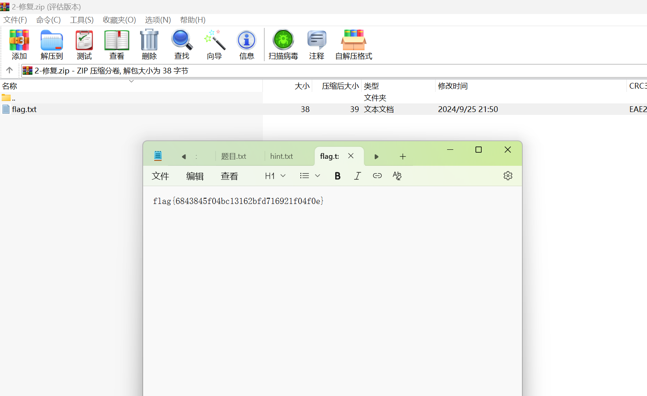Add a new Notepad tab
Viewport: 647px width, 396px height.
point(403,156)
